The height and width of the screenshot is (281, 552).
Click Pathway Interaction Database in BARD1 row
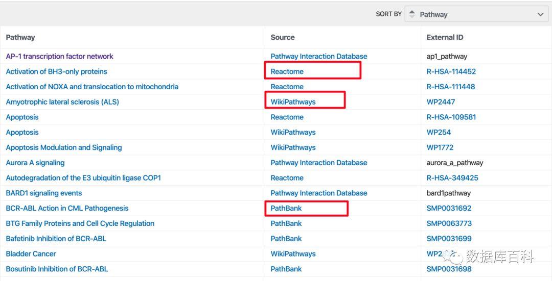point(318,193)
